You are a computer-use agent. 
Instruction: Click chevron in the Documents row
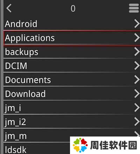137,79
